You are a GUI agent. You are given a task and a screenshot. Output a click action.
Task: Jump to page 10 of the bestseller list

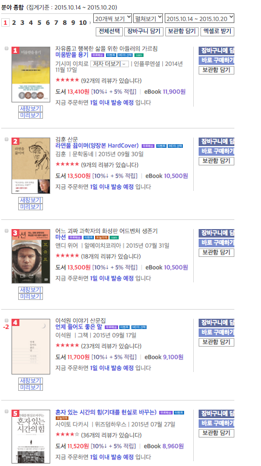[83, 22]
